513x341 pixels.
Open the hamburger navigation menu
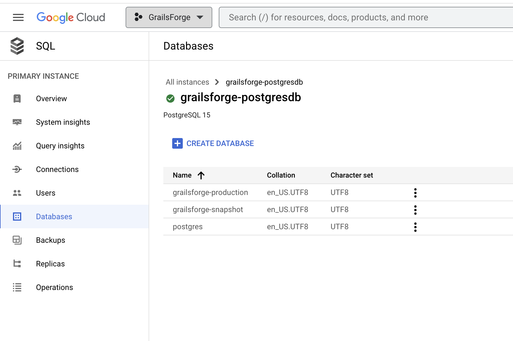click(x=18, y=17)
